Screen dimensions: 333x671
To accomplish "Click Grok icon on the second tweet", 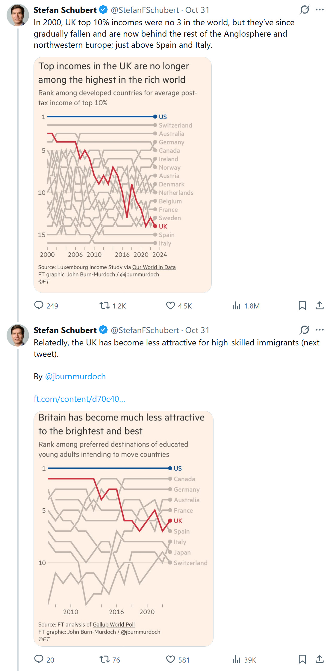I will pyautogui.click(x=305, y=330).
